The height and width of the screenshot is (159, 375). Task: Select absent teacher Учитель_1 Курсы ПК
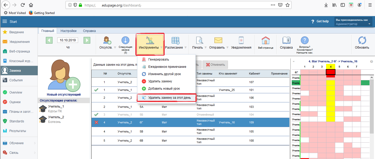click(x=64, y=109)
